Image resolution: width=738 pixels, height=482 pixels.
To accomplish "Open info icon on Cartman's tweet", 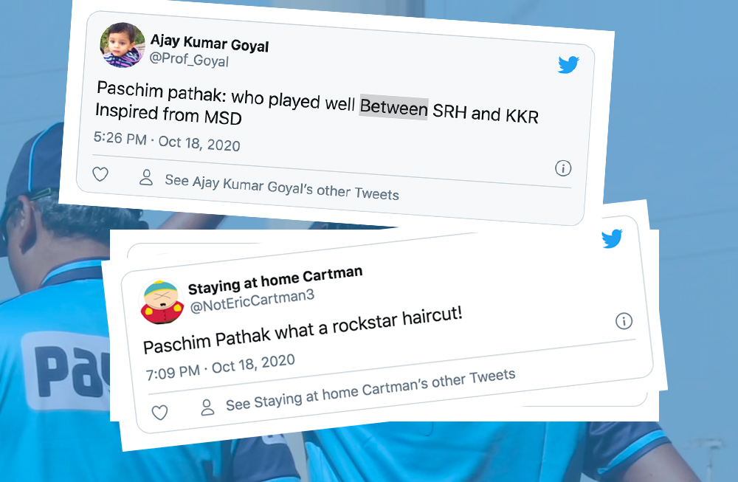I will pos(624,321).
